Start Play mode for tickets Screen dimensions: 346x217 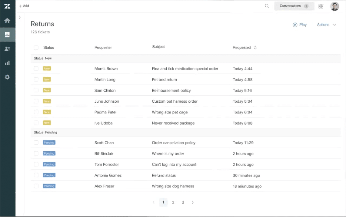[x=300, y=24]
